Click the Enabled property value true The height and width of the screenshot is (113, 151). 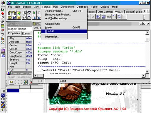pyautogui.click(x=28, y=59)
